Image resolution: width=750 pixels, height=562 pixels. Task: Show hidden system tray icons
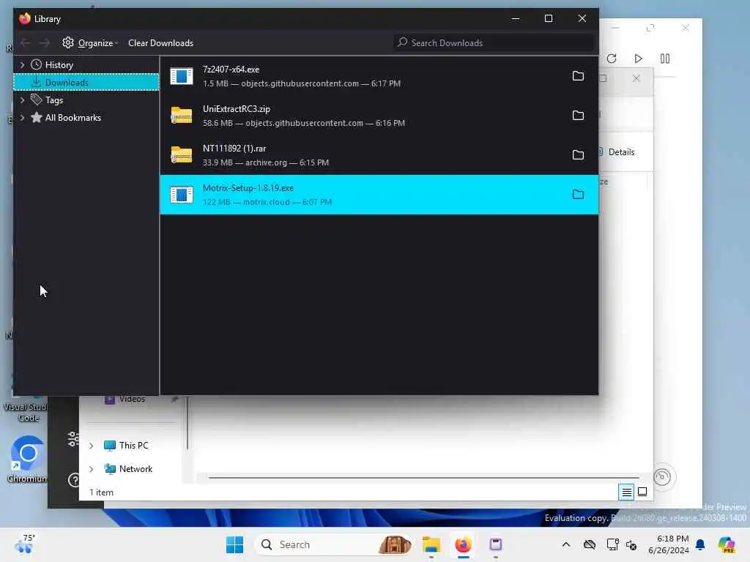(x=566, y=544)
